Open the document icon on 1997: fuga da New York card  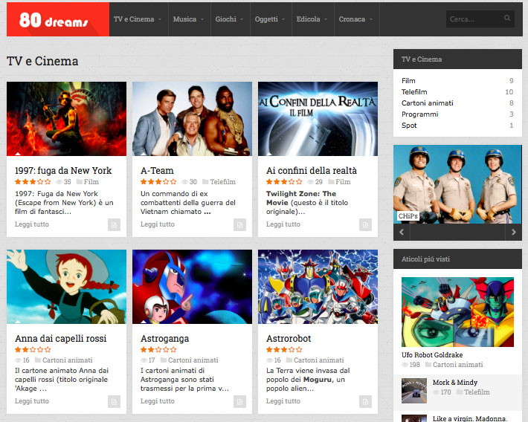tap(115, 225)
